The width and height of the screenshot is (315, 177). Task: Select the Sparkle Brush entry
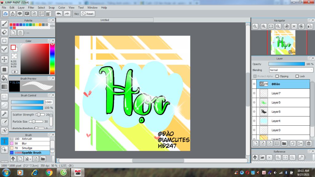[x=30, y=152]
